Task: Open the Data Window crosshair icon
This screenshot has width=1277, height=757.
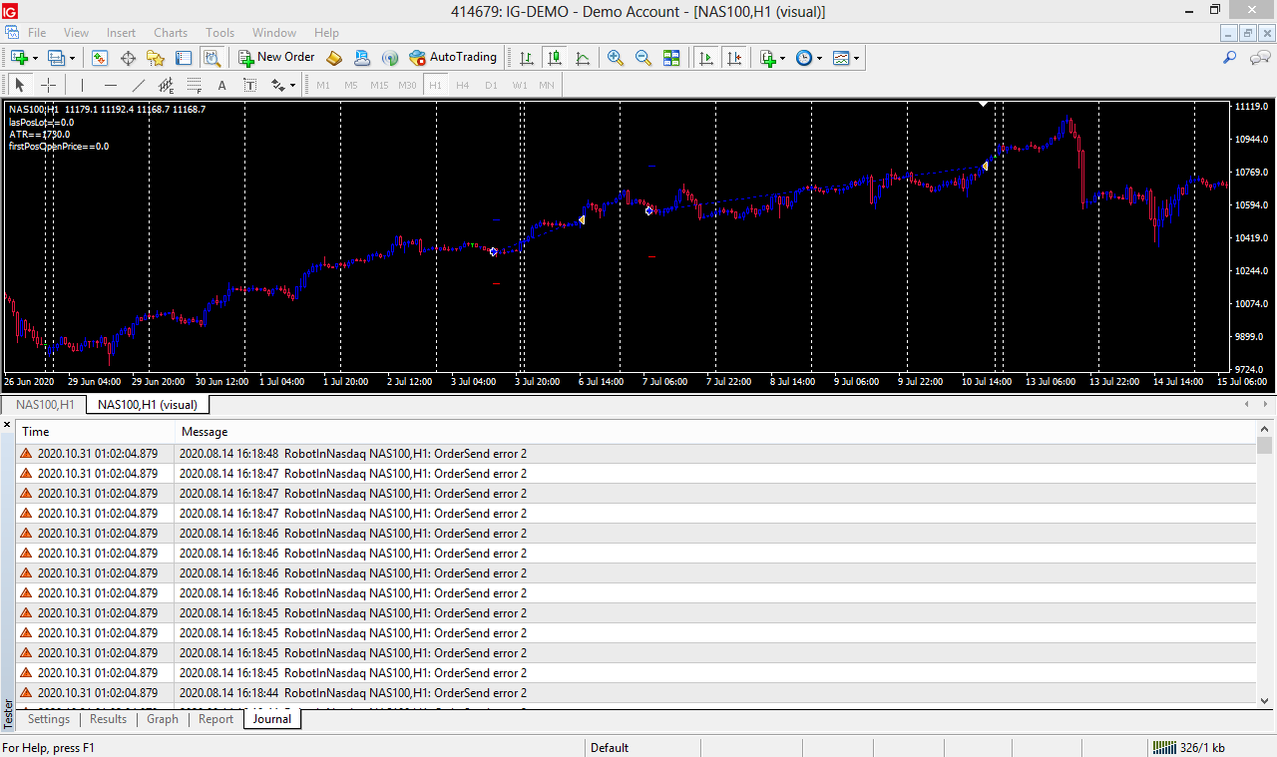Action: click(x=128, y=58)
